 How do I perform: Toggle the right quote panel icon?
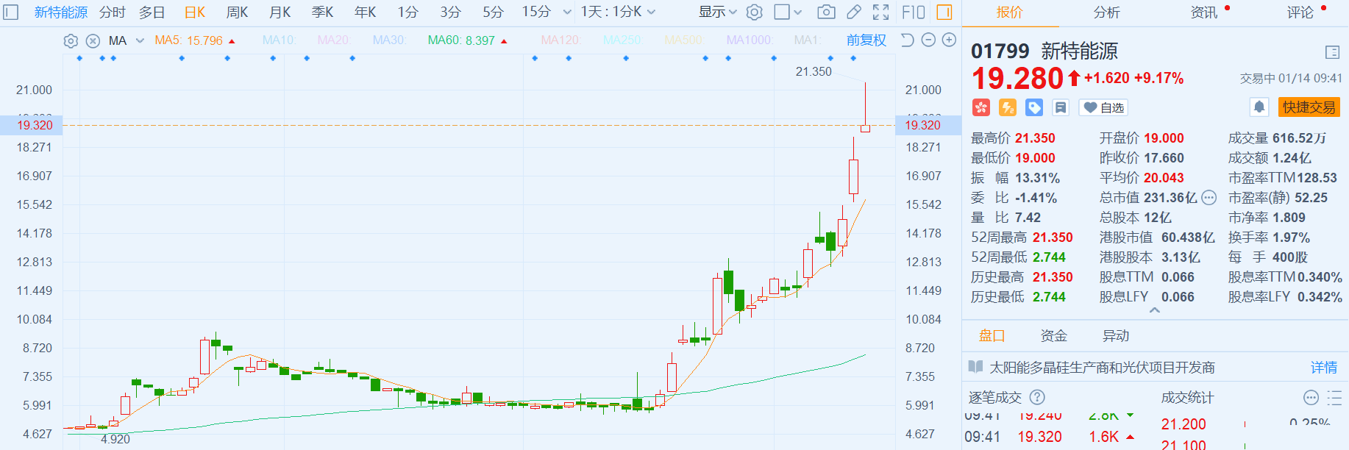point(944,12)
